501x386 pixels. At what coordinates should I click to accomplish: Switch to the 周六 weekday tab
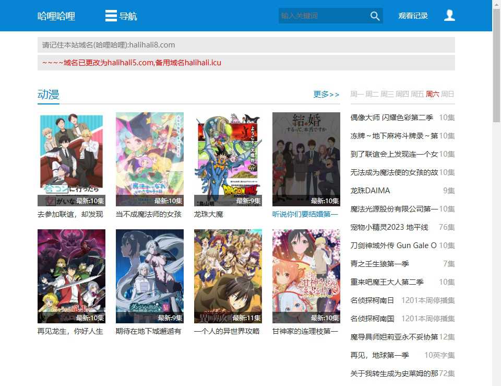click(432, 94)
